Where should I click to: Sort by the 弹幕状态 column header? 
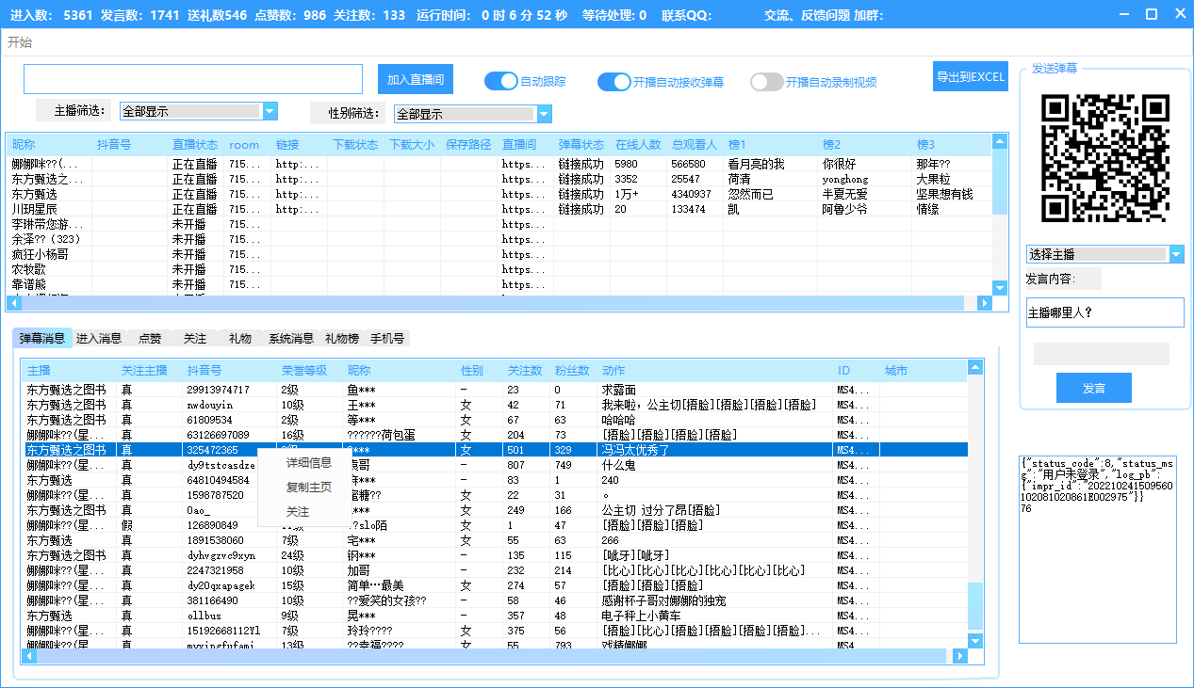[581, 145]
